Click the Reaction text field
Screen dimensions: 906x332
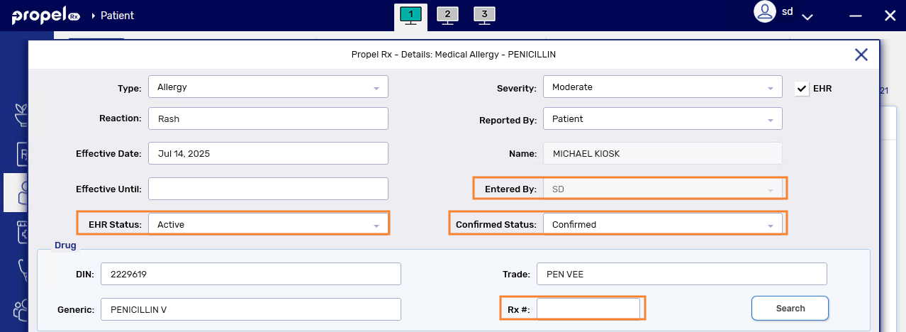coord(268,119)
